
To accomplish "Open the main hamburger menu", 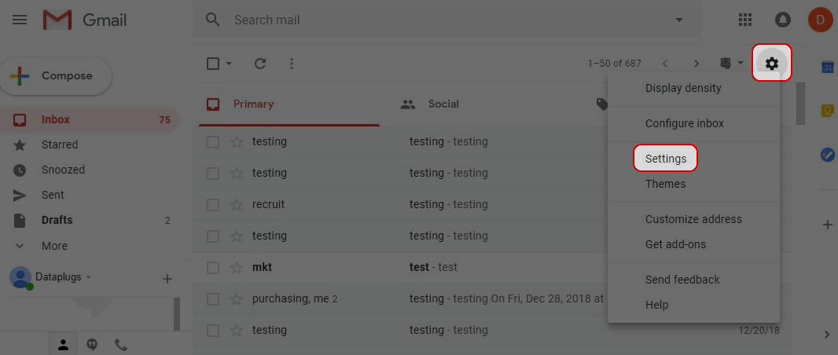I will (20, 20).
